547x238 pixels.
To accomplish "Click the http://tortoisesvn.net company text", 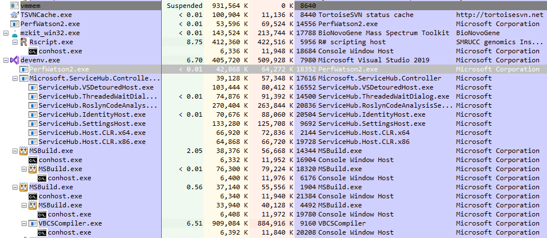I will pyautogui.click(x=499, y=15).
